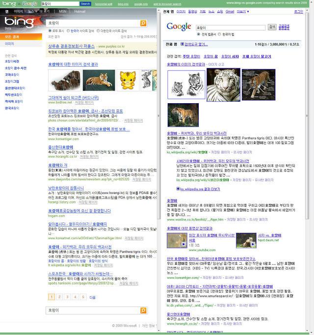Click the Bing bottom search input field
Screen dimensions: 314x335
(93, 310)
